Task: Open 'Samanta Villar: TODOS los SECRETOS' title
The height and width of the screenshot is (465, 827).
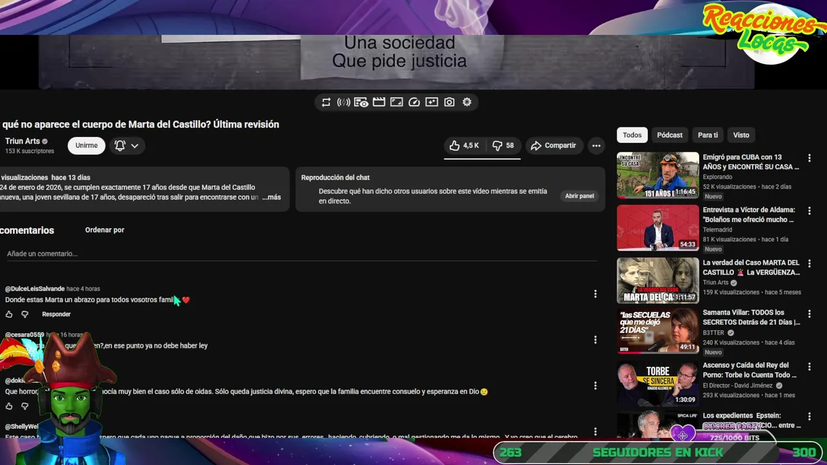Action: [x=751, y=317]
